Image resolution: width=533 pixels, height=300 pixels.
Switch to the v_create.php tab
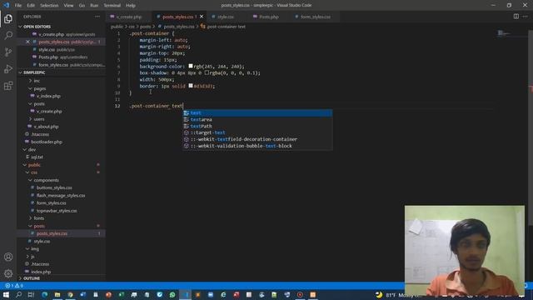pos(129,17)
